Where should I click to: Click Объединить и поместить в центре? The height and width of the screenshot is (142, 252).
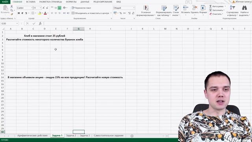click(x=91, y=13)
